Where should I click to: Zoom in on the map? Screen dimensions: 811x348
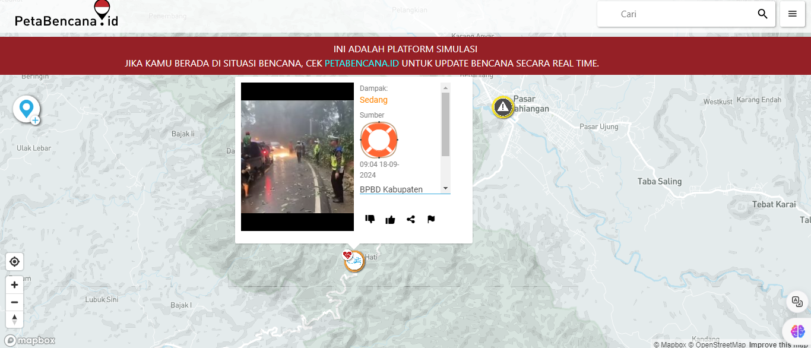tap(15, 284)
